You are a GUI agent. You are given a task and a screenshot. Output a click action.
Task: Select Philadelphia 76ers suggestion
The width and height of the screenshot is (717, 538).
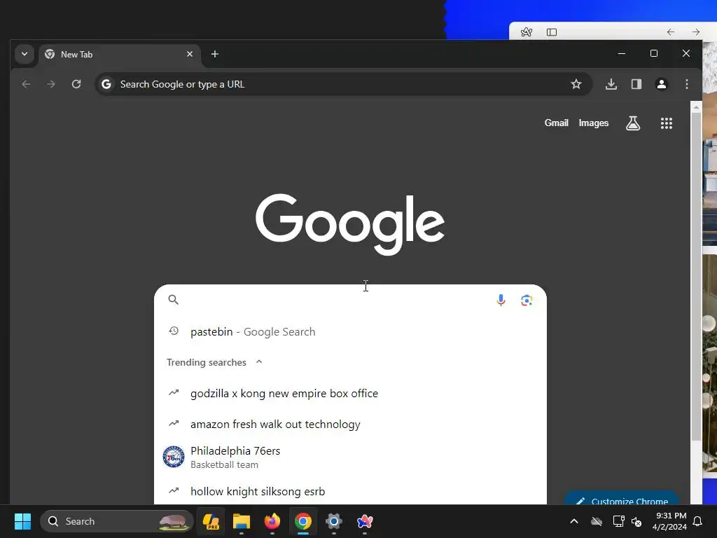point(350,457)
